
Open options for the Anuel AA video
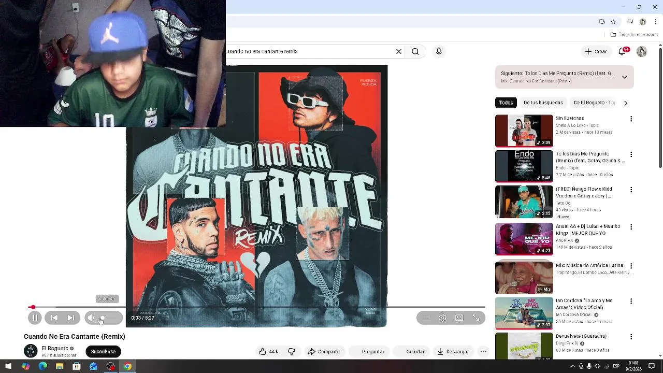pos(631,227)
